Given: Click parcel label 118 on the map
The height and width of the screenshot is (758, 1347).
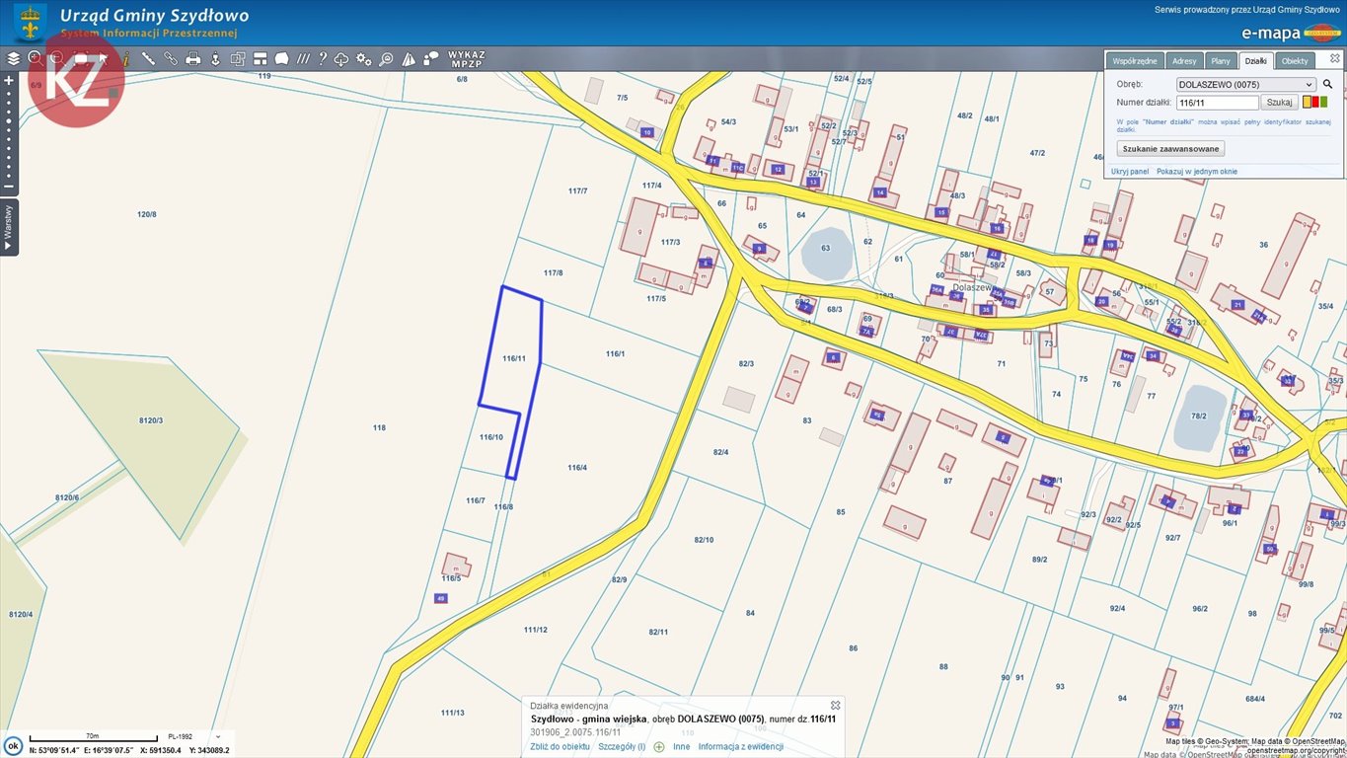Looking at the screenshot, I should pyautogui.click(x=379, y=427).
